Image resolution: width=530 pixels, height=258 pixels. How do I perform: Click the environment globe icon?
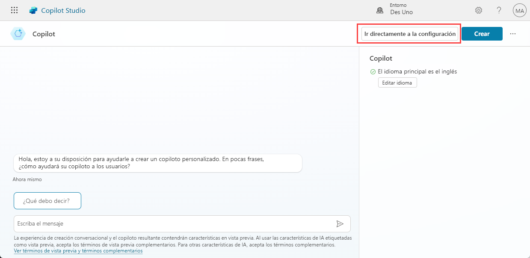[x=379, y=10]
